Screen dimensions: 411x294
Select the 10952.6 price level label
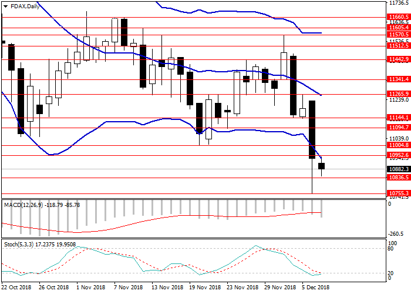coord(399,155)
